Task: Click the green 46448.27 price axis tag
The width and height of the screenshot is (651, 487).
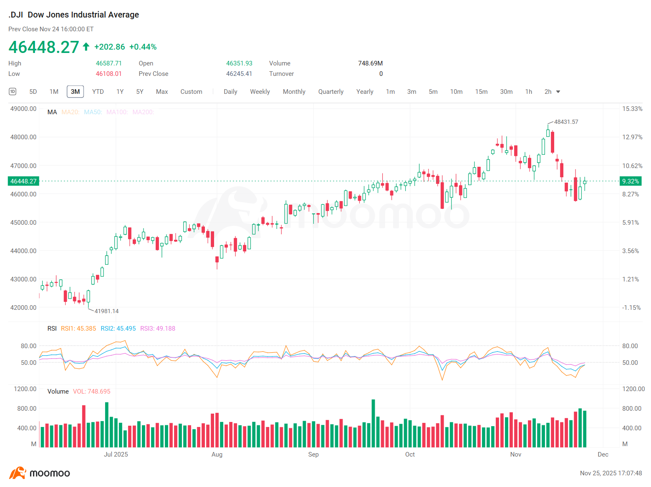Action: (23, 181)
